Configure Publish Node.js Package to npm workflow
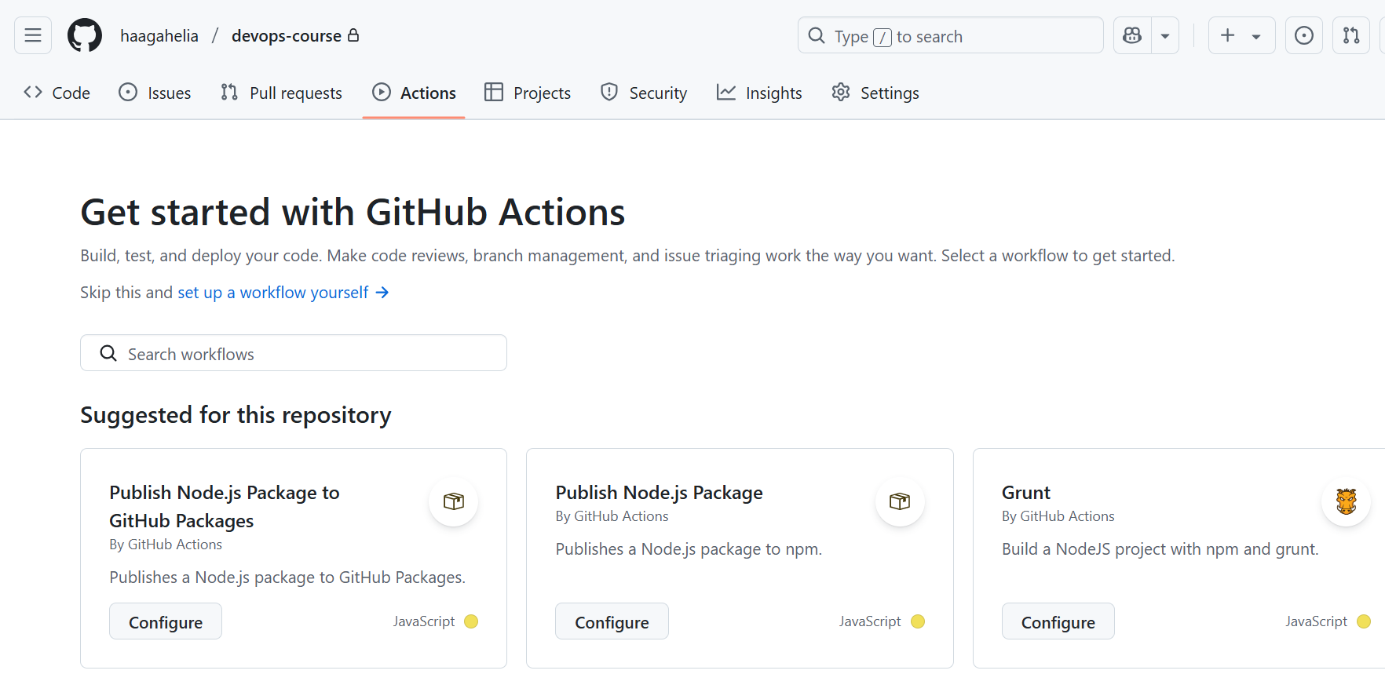 [x=612, y=621]
